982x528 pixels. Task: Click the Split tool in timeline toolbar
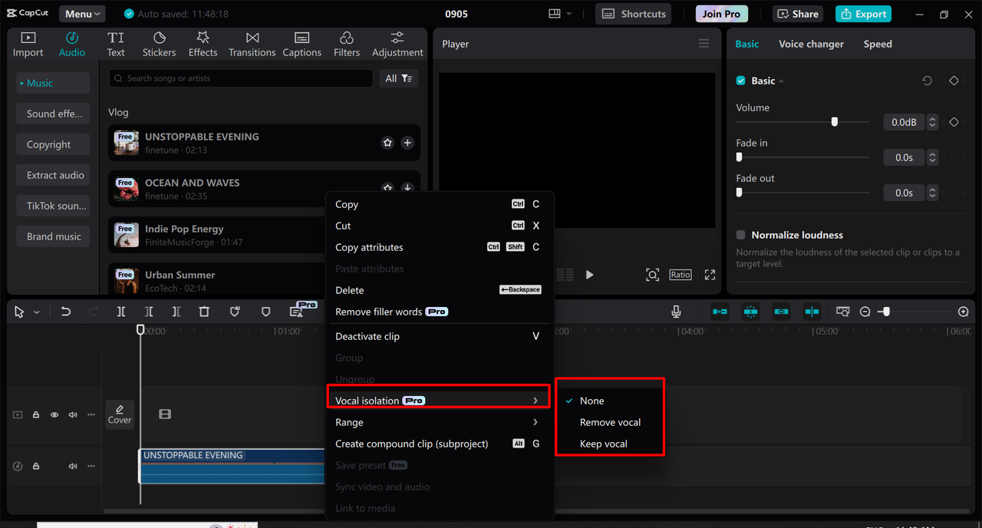tap(121, 312)
